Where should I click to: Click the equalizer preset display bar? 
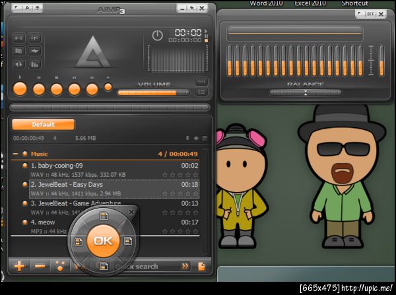click(x=295, y=34)
